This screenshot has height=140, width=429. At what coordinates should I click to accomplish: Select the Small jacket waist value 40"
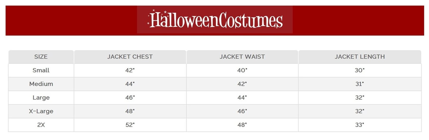(x=242, y=70)
